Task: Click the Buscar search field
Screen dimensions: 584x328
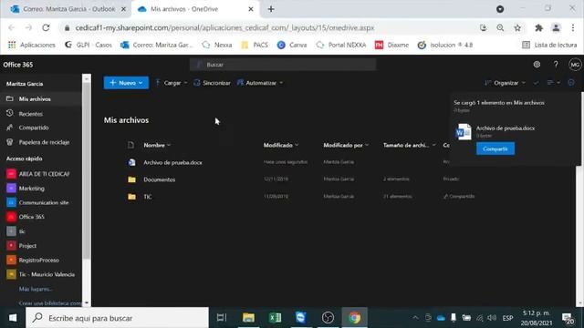Action: click(x=283, y=65)
